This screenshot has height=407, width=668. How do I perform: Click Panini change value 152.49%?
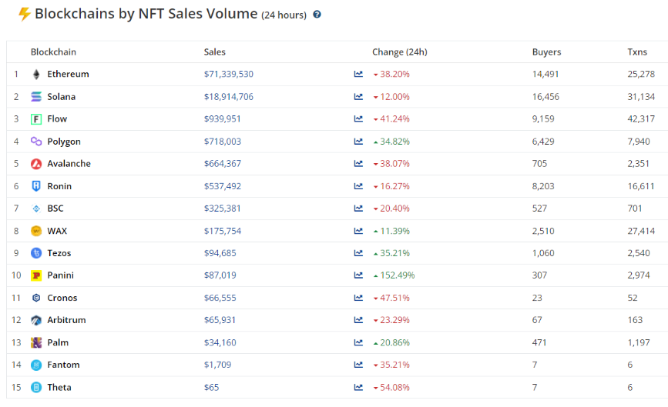pos(398,275)
